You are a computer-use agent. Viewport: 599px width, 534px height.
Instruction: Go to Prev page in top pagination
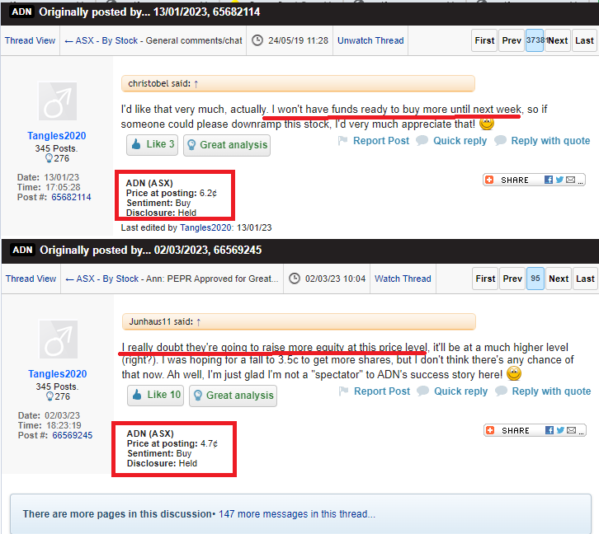tap(512, 40)
